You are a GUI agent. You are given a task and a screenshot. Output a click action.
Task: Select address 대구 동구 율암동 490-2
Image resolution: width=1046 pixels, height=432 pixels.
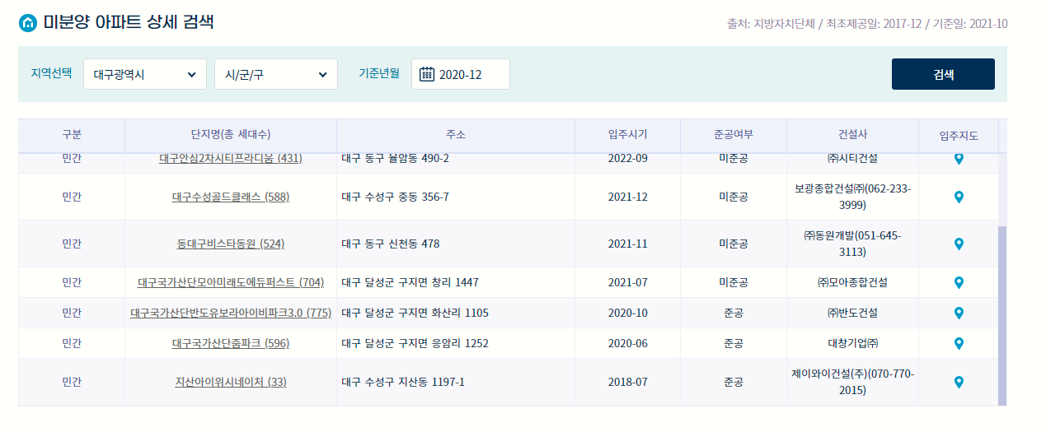pos(395,158)
